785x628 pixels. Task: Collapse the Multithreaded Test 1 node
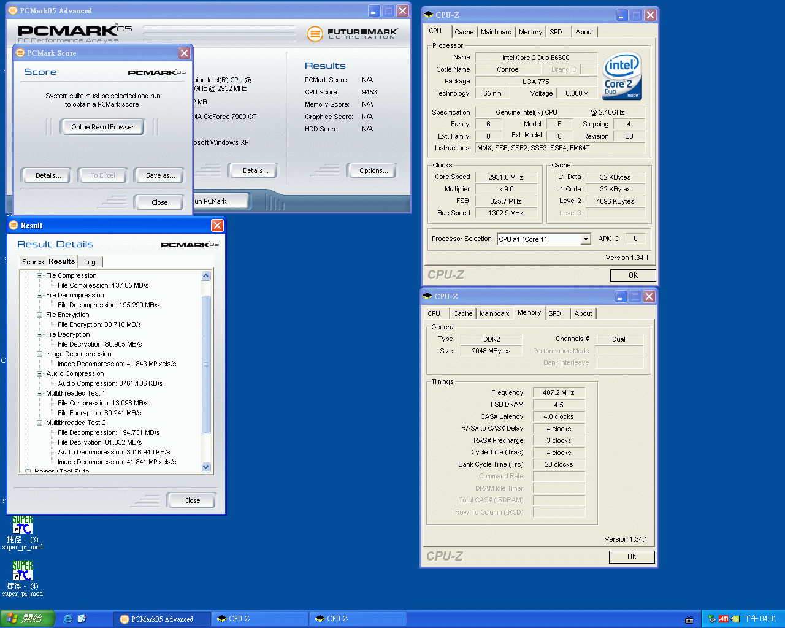coord(39,393)
